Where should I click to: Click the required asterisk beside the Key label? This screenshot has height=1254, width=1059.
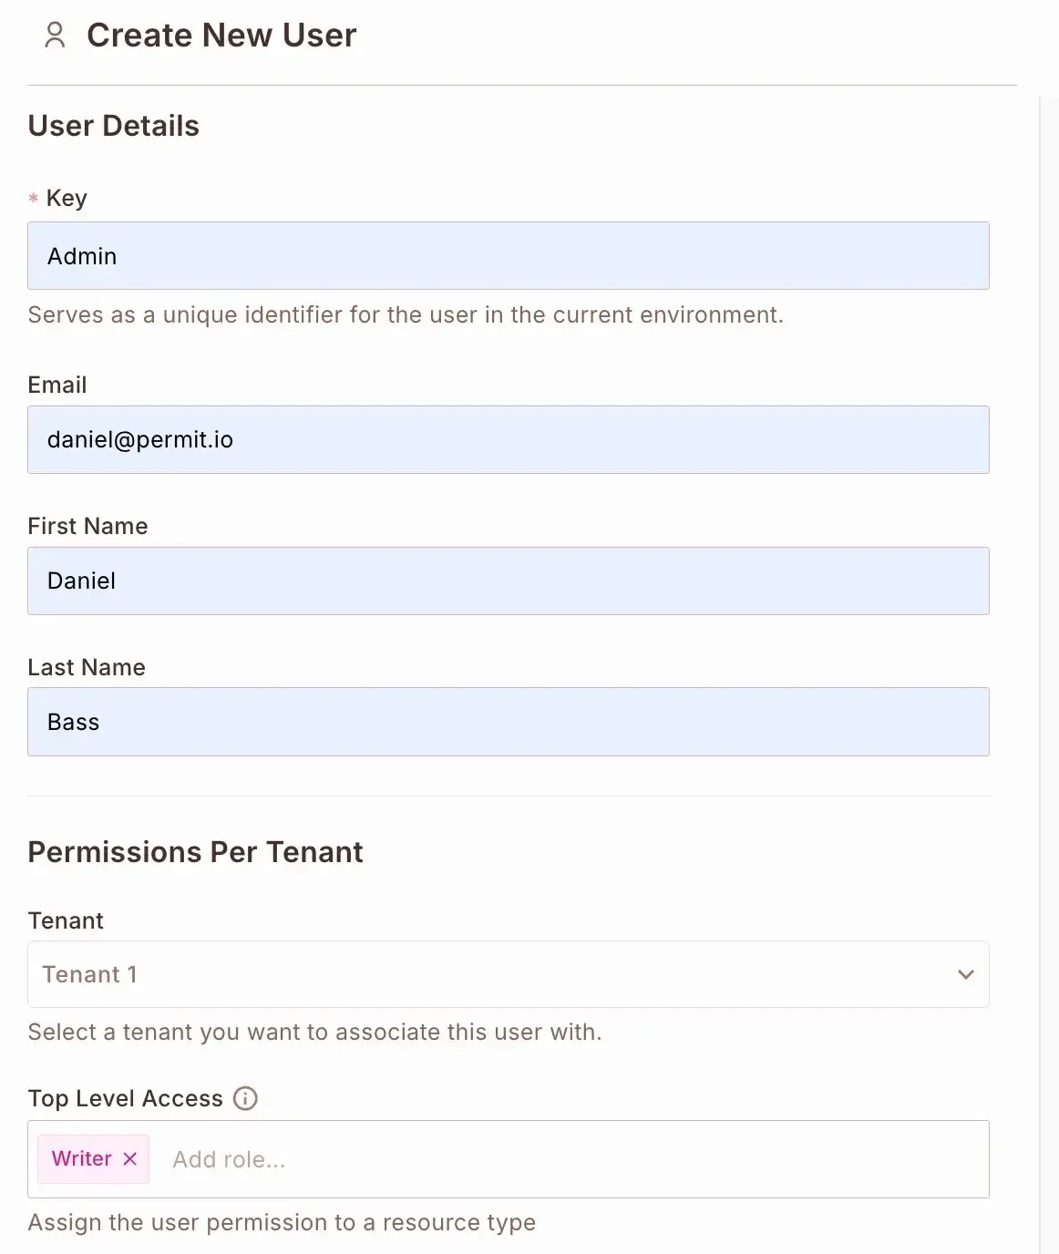coord(34,199)
